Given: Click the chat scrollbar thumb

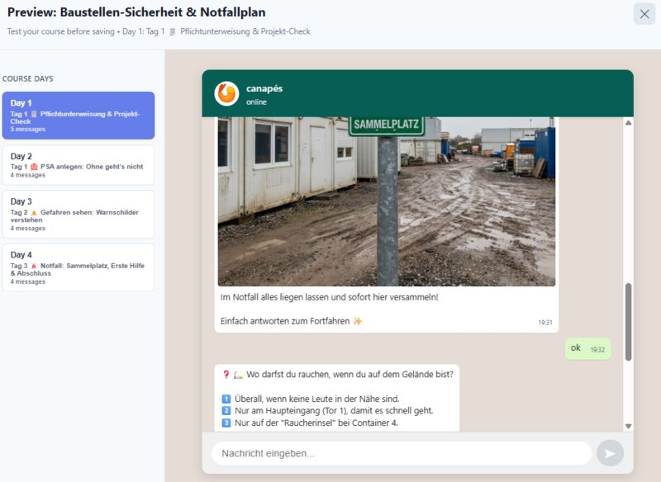Looking at the screenshot, I should coord(628,322).
